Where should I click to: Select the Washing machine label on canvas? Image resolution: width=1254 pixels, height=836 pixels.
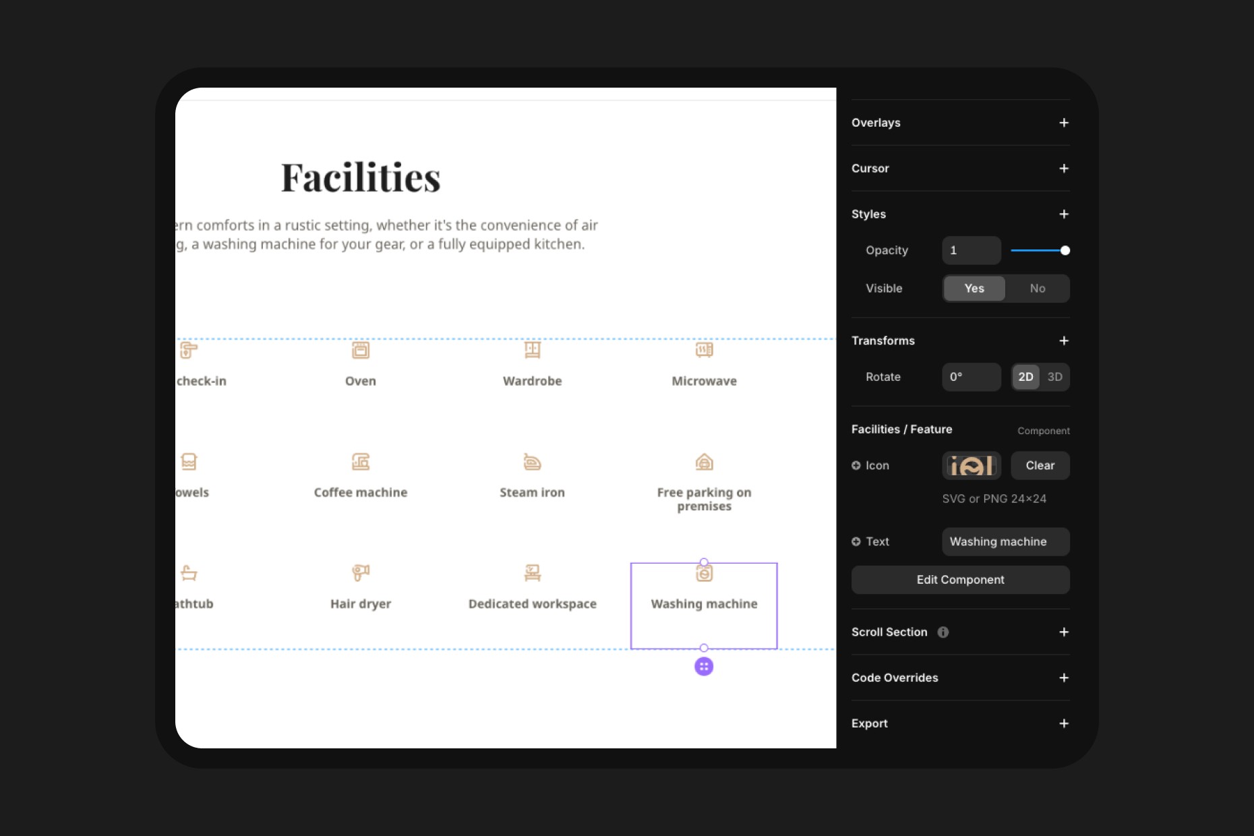point(705,604)
